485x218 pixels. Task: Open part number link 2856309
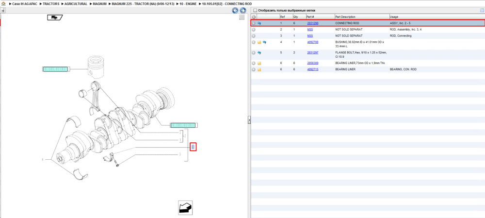tap(313, 63)
